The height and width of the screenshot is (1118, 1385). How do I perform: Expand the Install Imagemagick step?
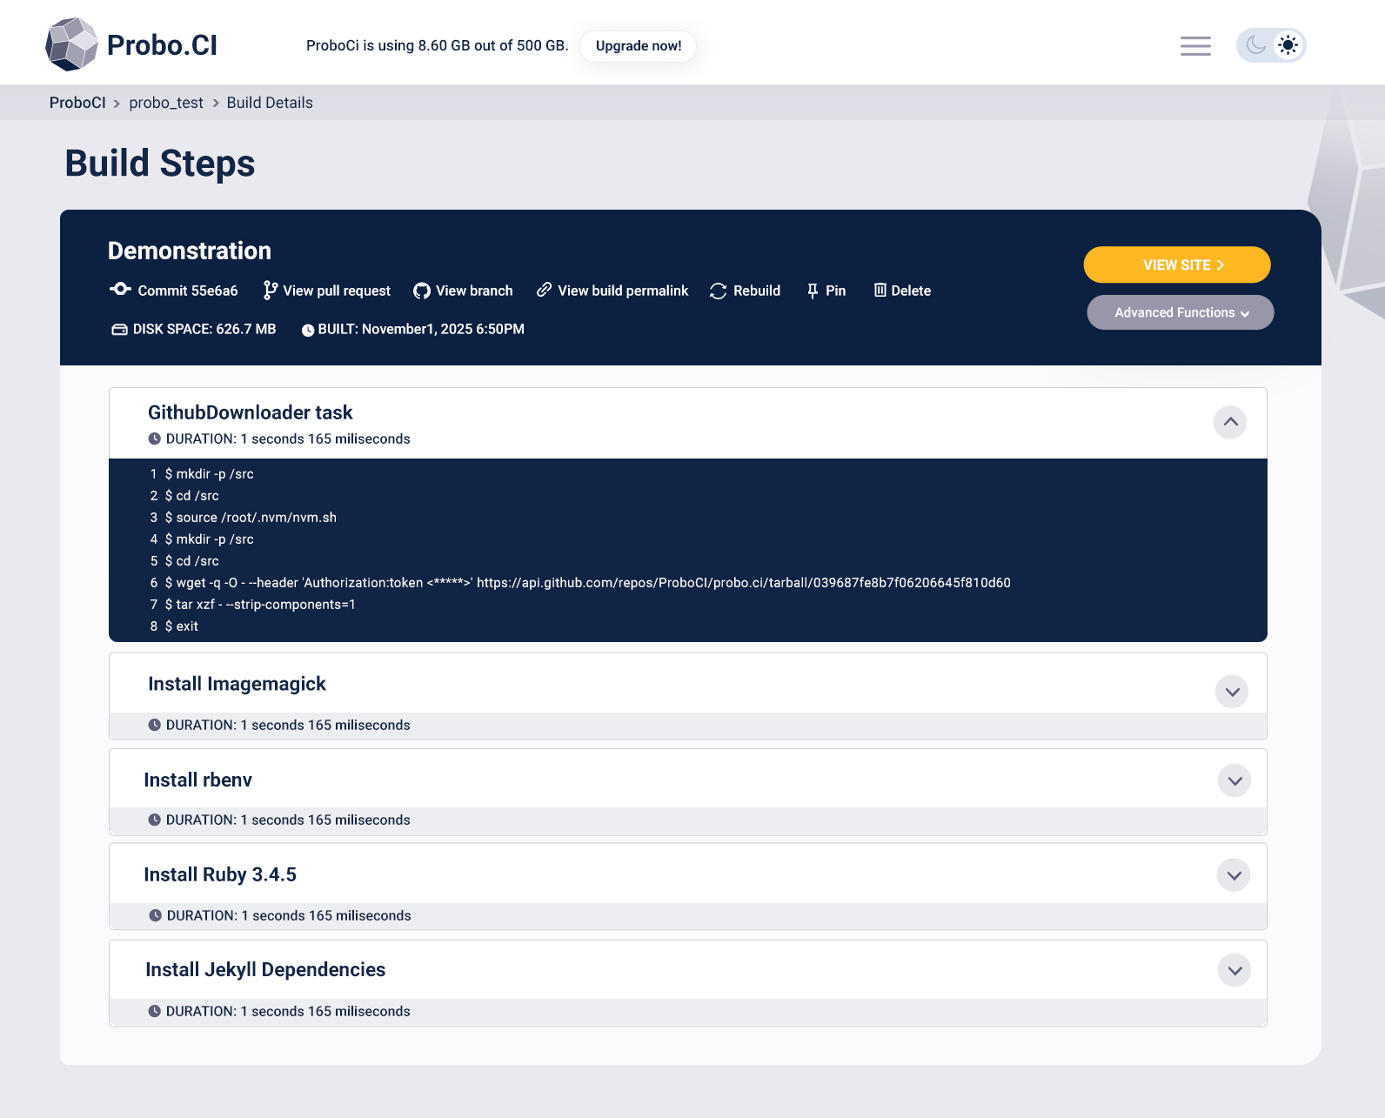tap(1232, 692)
